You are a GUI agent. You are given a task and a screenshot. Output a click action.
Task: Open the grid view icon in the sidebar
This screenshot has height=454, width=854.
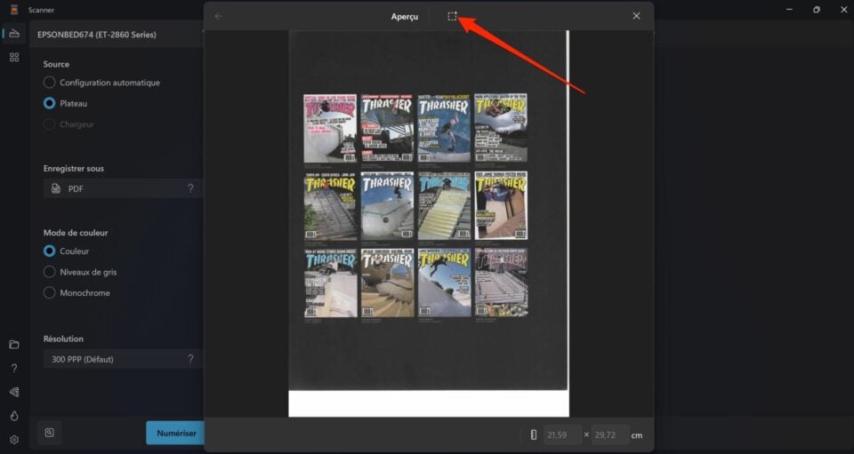(13, 57)
